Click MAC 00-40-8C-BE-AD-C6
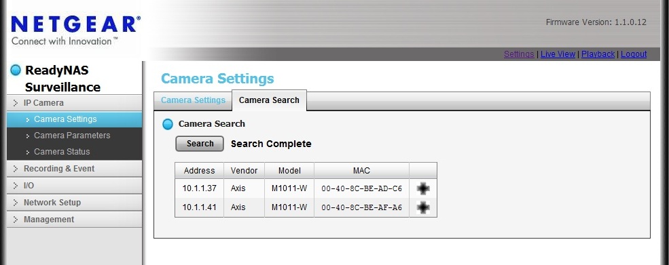This screenshot has width=669, height=265. (x=362, y=188)
